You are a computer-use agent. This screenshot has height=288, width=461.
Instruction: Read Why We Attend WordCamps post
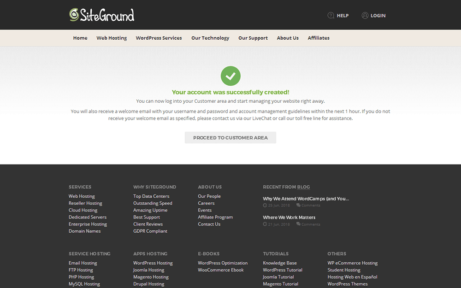306,199
